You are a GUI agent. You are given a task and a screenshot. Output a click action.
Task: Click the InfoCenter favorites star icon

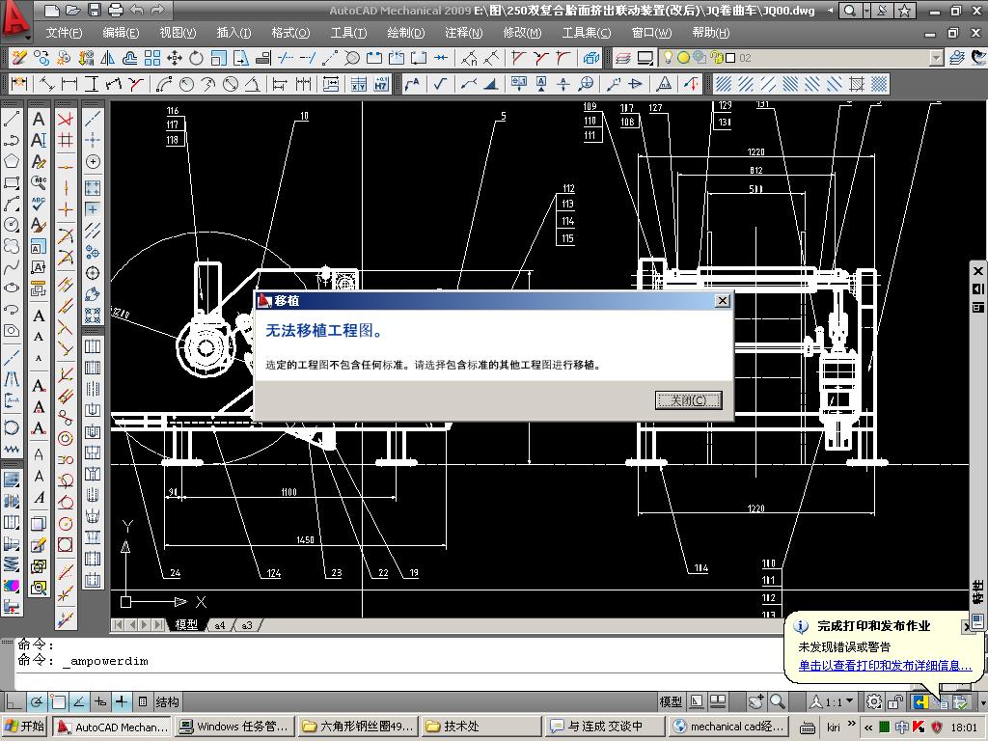tap(904, 10)
